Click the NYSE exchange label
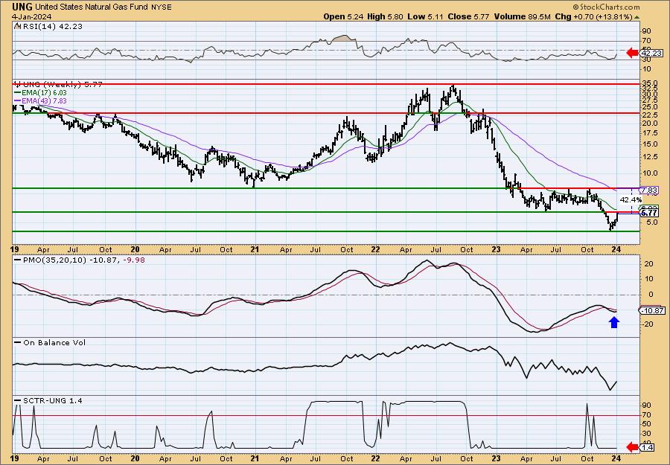This screenshot has height=465, width=670. pos(162,7)
